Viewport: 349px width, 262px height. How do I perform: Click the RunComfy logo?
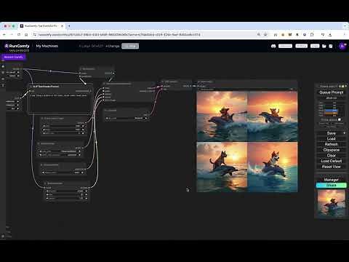point(17,46)
